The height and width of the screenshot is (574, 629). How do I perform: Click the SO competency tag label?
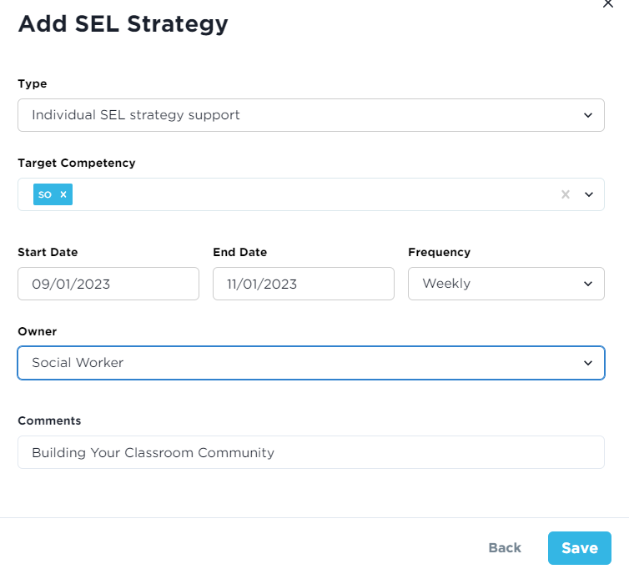pos(45,194)
